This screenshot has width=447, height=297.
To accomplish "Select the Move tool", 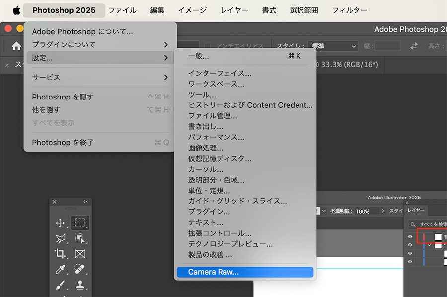I will pyautogui.click(x=60, y=223).
